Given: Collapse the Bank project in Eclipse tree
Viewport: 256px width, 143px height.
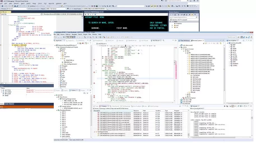Looking at the screenshot, I should [x=59, y=51].
